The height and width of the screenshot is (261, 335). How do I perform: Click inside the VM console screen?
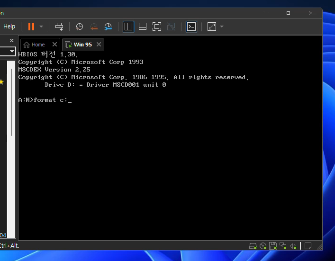[x=170, y=145]
